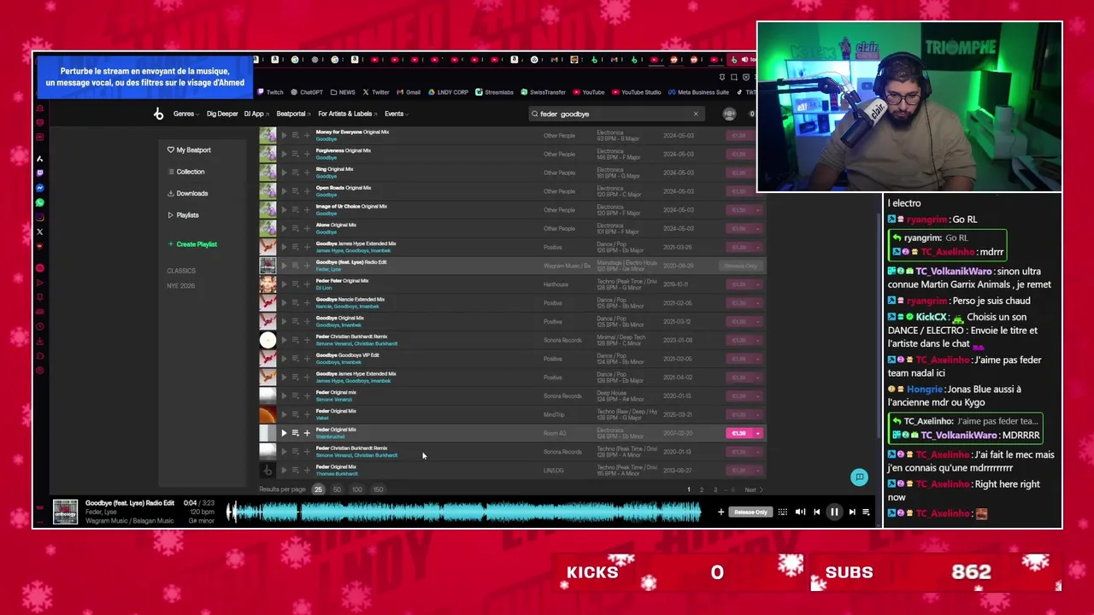Open the player queue list icon
The height and width of the screenshot is (615, 1094).
[x=866, y=512]
